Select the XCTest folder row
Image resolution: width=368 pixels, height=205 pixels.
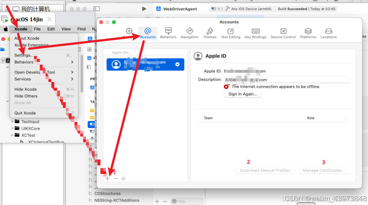28,135
